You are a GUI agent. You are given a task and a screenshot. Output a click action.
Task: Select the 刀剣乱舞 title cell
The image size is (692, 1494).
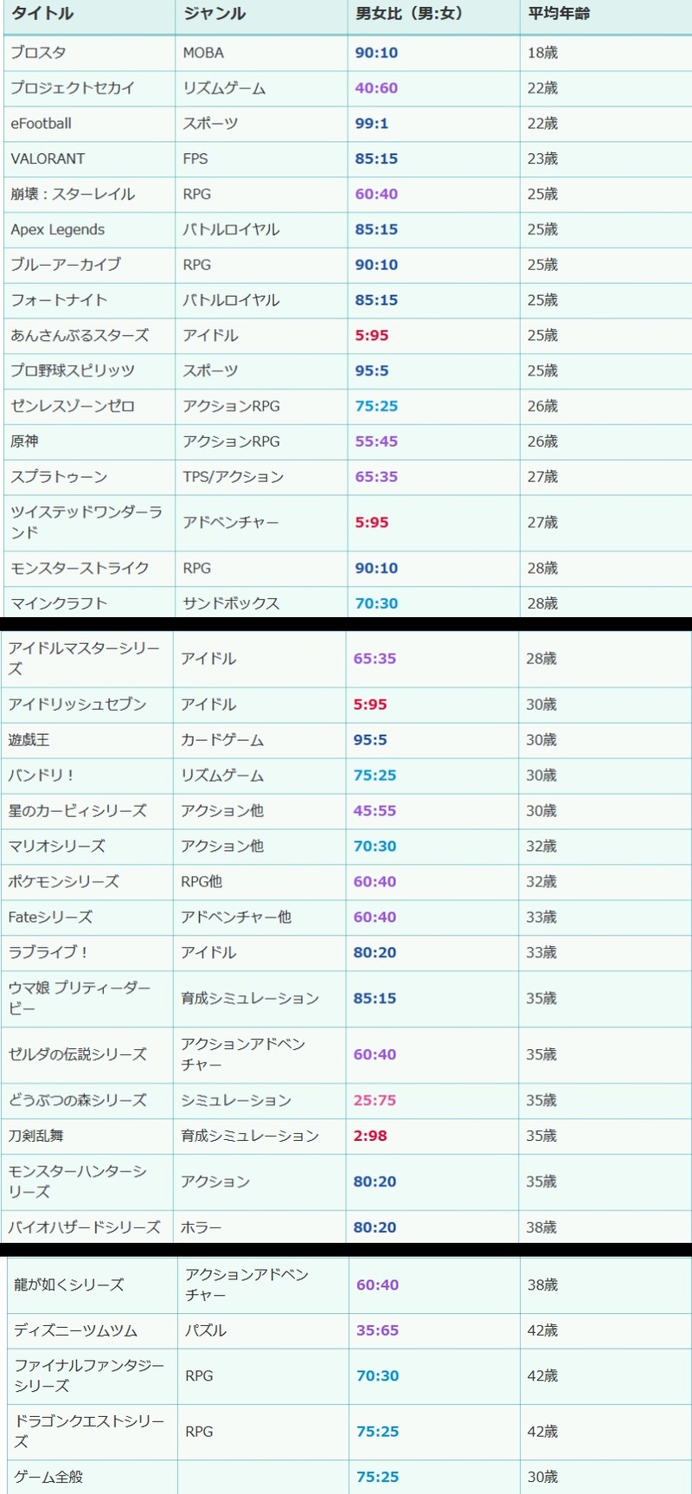pos(87,1137)
